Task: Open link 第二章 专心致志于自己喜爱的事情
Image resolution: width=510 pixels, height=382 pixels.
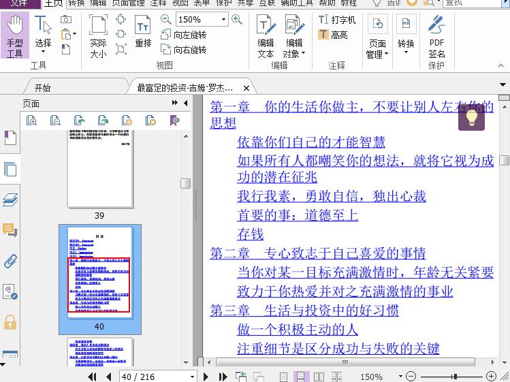Action: pos(318,253)
